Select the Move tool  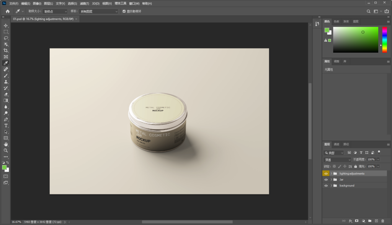[x=6, y=26]
